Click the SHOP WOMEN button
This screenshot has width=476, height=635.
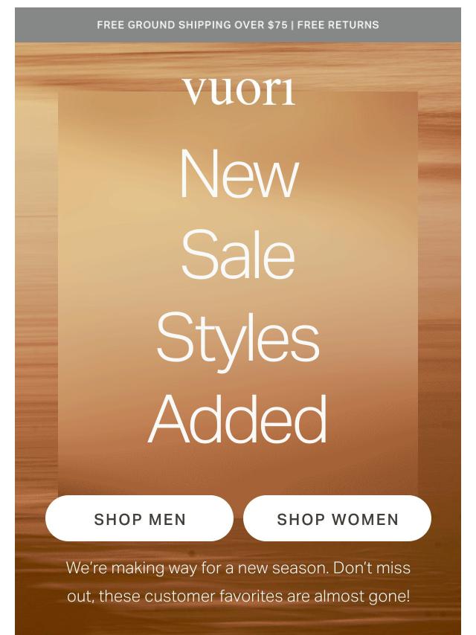point(337,518)
